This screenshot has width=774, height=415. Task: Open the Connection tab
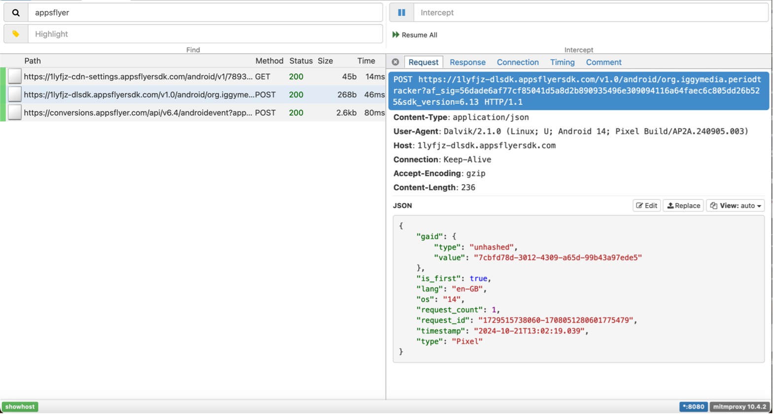517,62
